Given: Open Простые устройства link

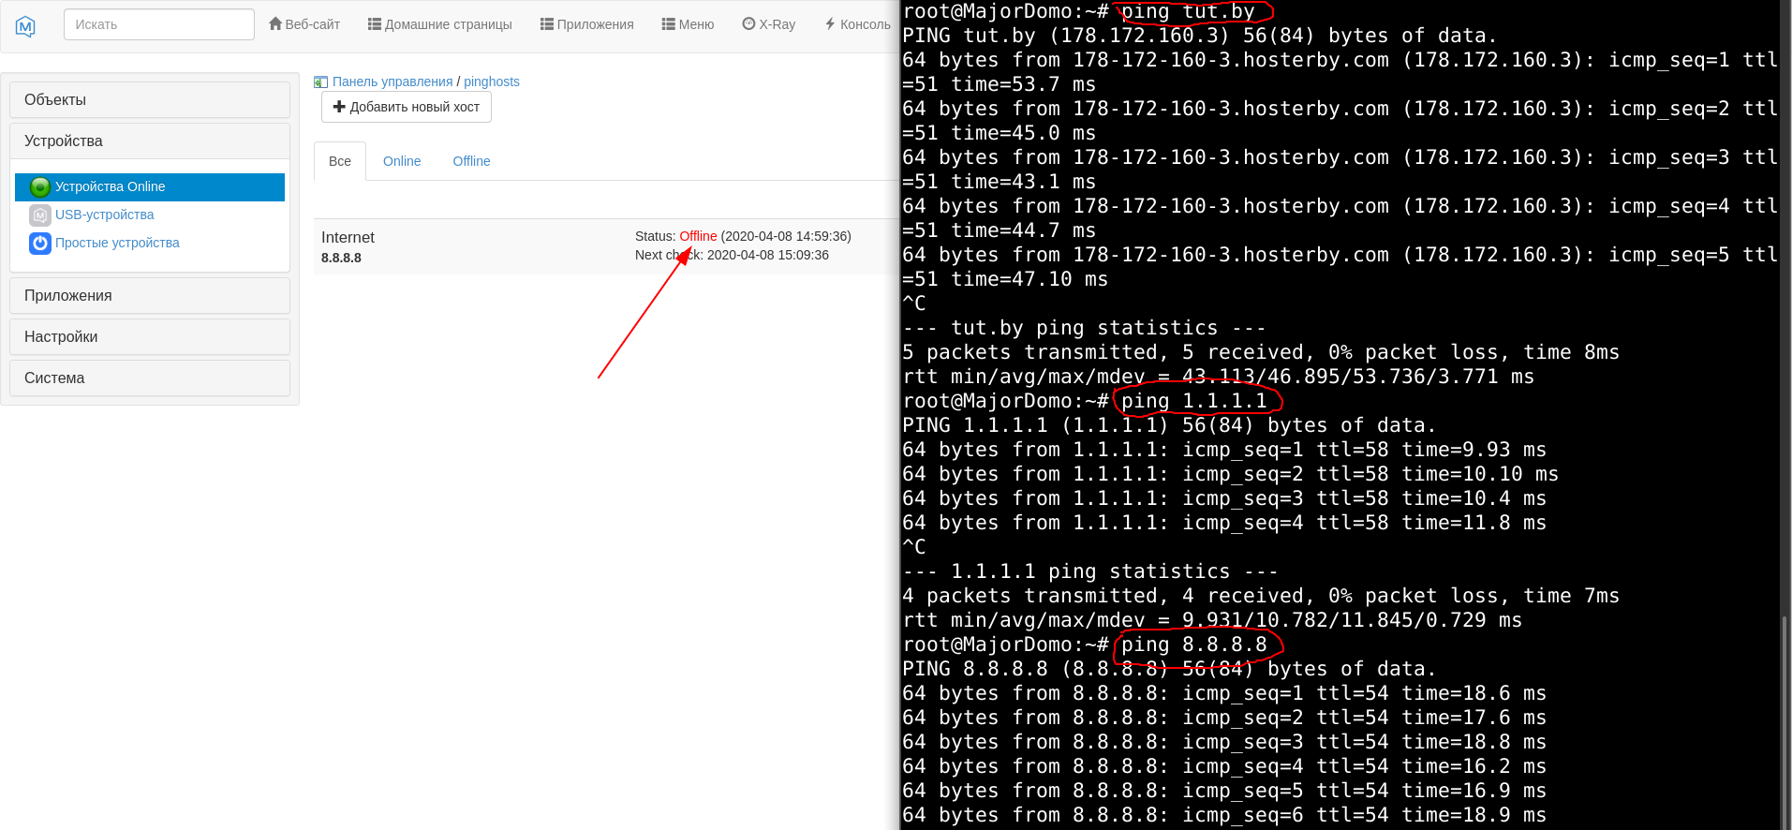Looking at the screenshot, I should pos(117,244).
